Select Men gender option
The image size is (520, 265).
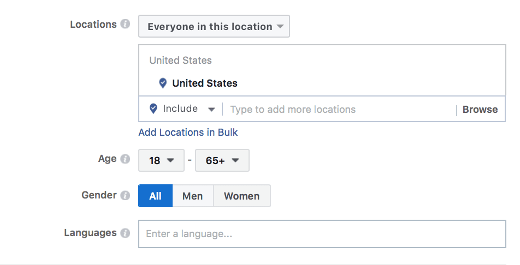coord(193,196)
